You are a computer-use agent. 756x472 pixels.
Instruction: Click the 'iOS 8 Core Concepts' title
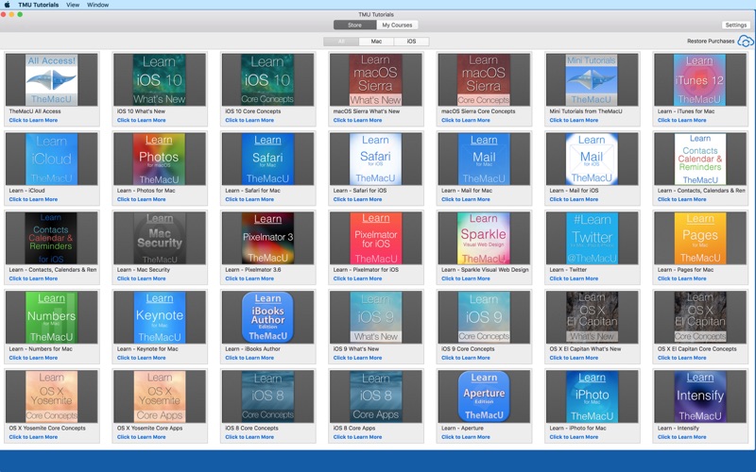tap(252, 429)
